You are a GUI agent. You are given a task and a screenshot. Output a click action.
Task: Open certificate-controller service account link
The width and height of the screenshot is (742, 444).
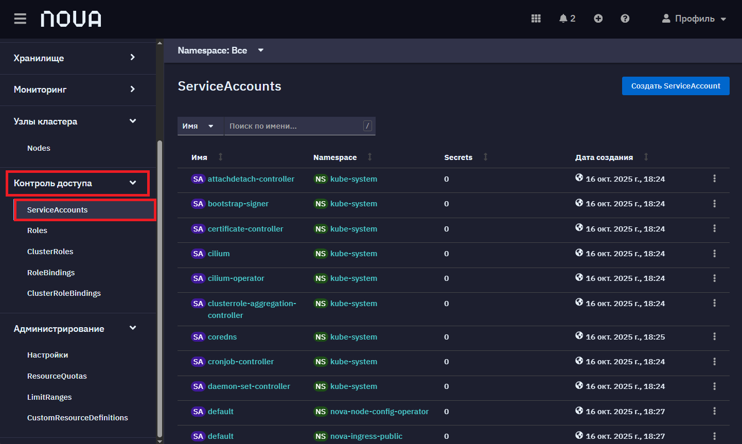(x=245, y=229)
